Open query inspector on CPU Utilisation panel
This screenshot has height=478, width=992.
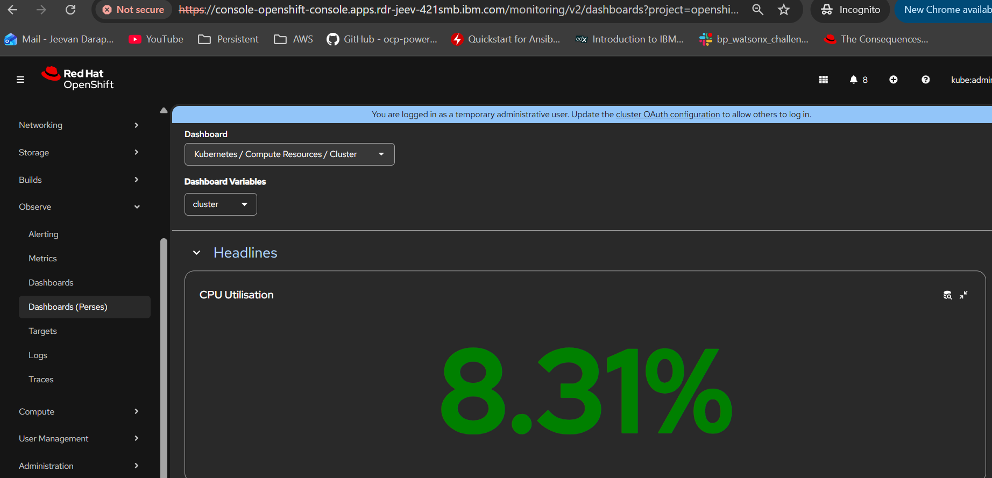pos(947,295)
